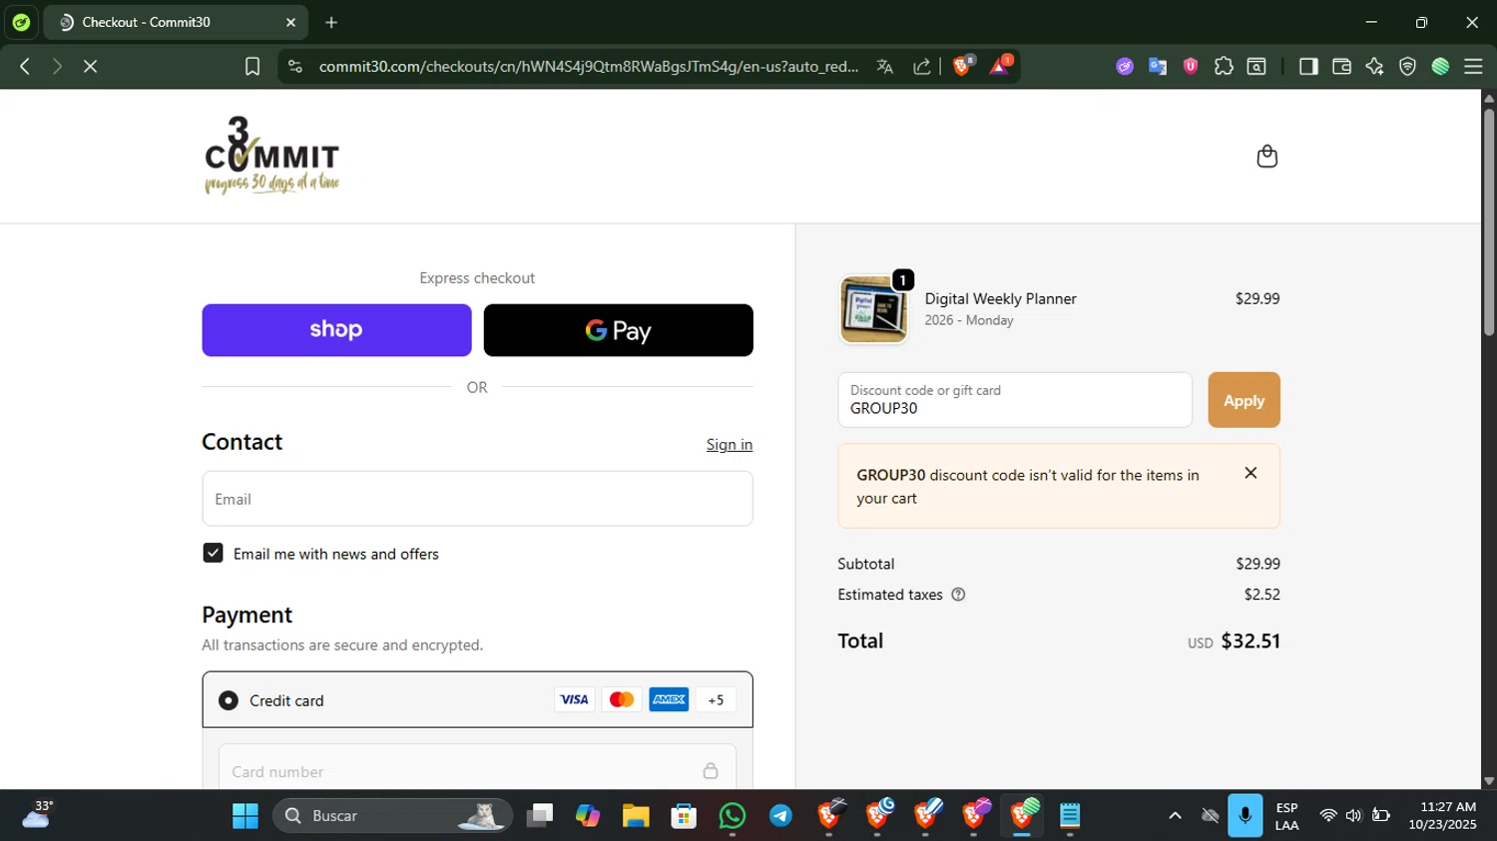Screen dimensions: 1497x841
Task: Close the Checkout - Commit30 tab
Action: coord(290,22)
